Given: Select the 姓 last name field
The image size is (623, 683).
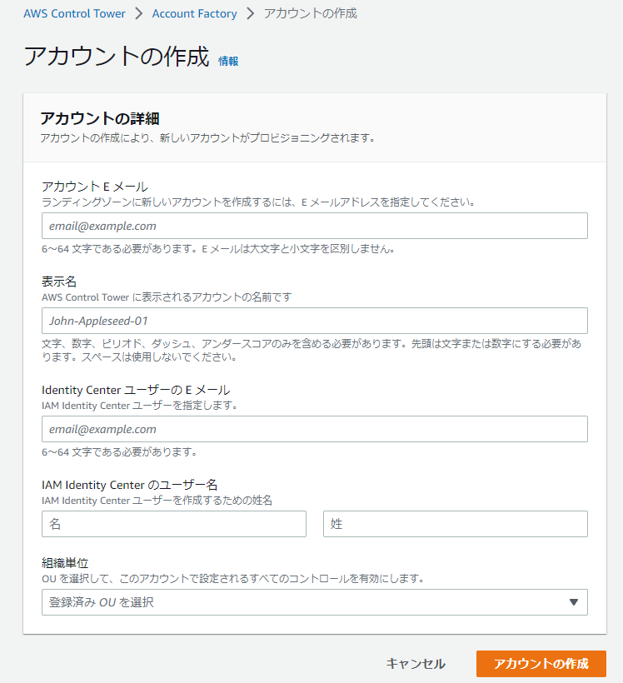Looking at the screenshot, I should pos(456,524).
